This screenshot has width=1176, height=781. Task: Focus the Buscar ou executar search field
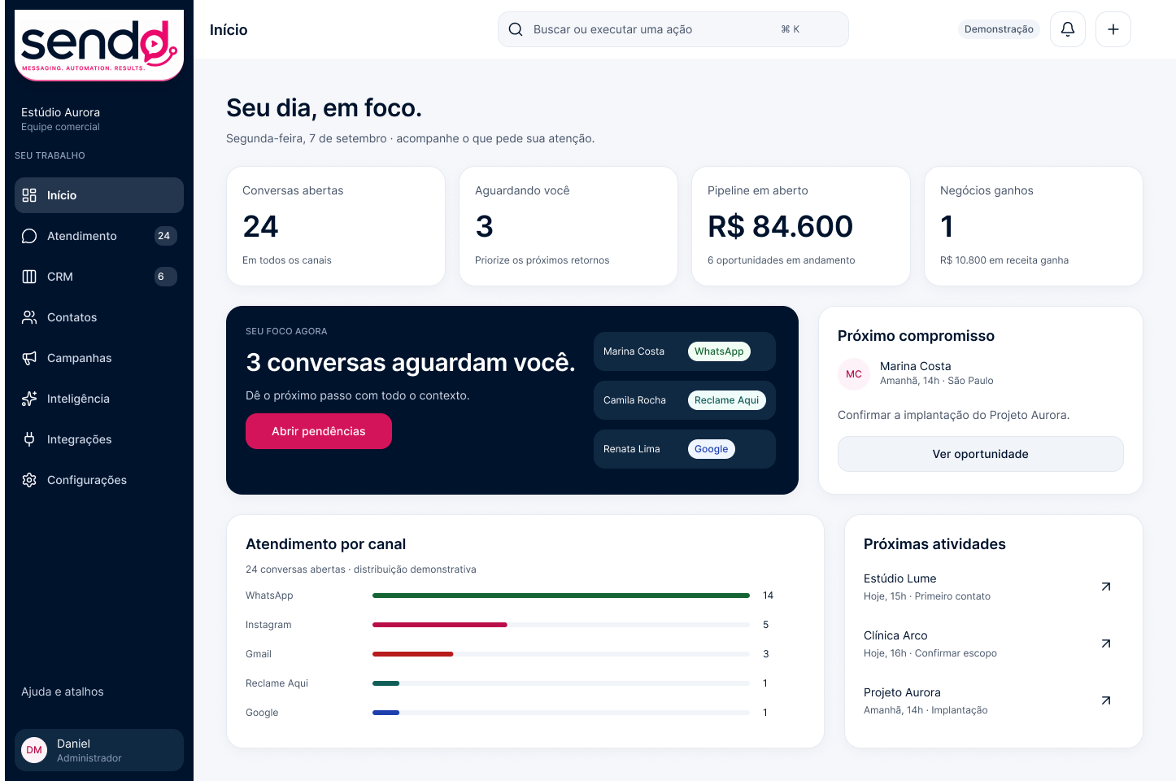pos(673,29)
